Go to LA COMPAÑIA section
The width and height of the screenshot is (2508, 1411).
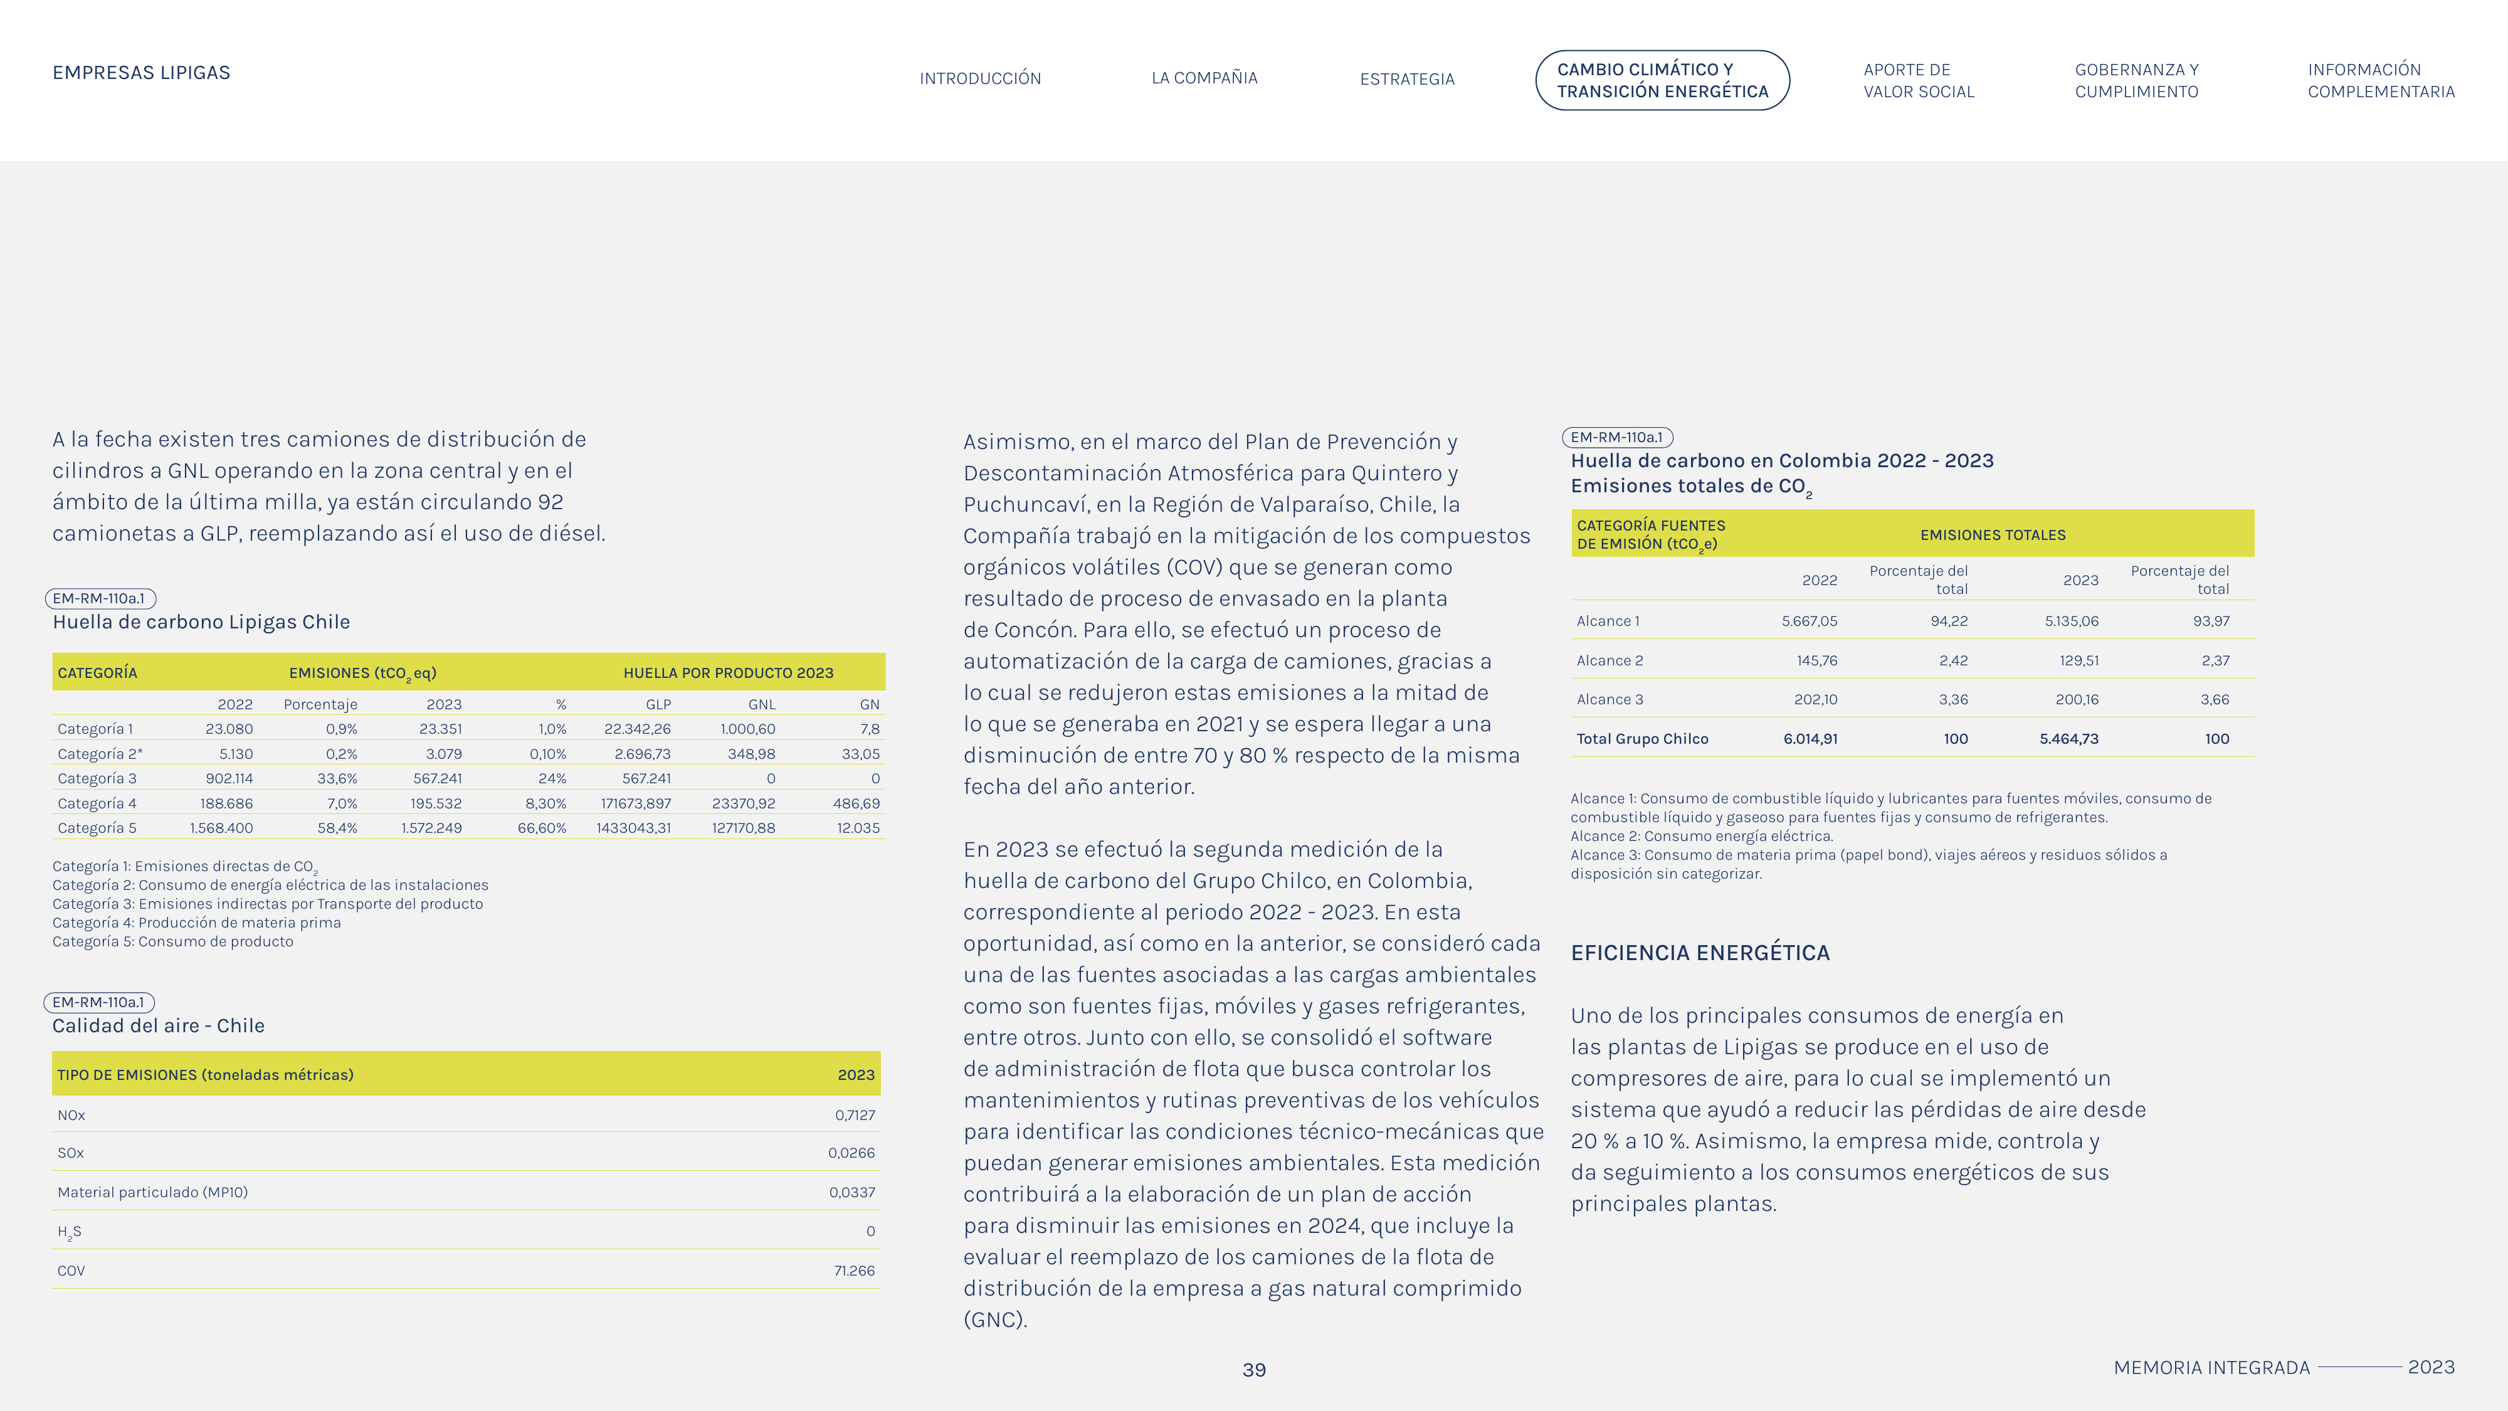(x=1204, y=78)
